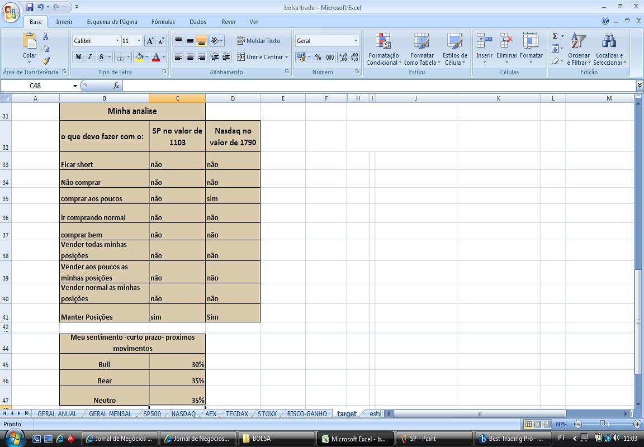Expand Estilos de Célula gallery
The image size is (644, 447).
[454, 49]
